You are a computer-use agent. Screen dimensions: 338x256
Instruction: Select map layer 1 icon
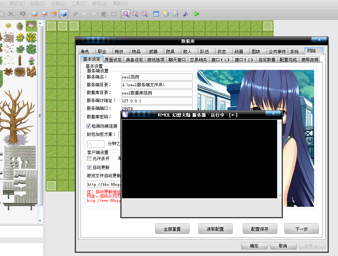pos(35,14)
